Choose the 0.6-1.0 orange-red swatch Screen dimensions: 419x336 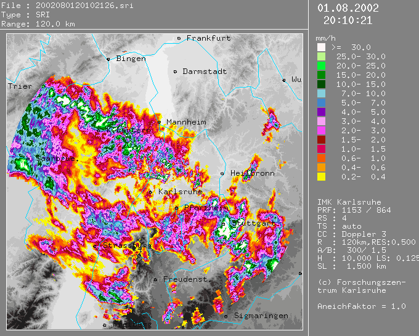tap(321, 158)
